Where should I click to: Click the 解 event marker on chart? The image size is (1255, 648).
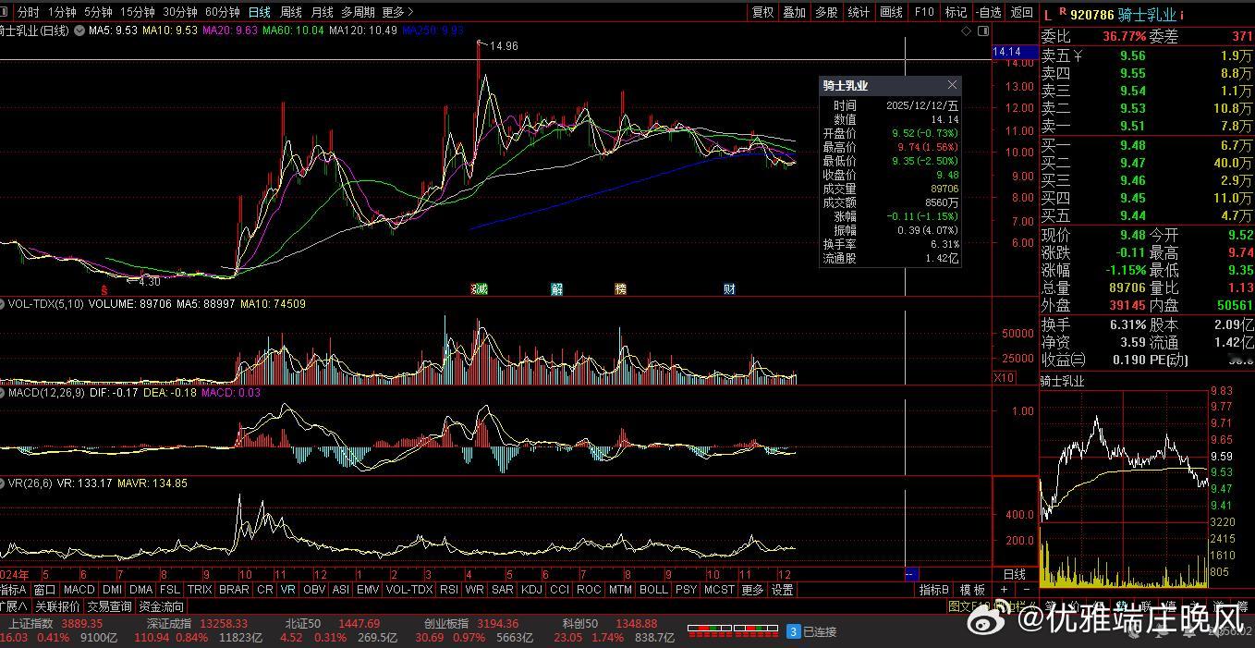coord(556,288)
